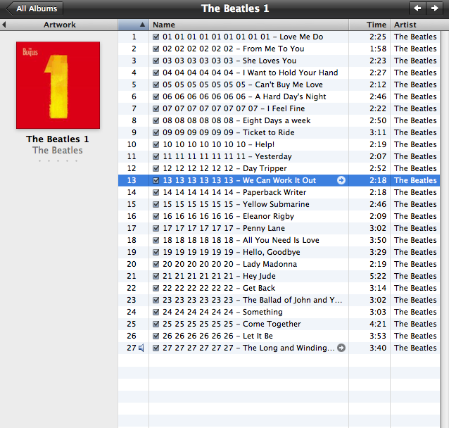Click the album title under the artwork
The width and height of the screenshot is (449, 428).
pos(58,139)
